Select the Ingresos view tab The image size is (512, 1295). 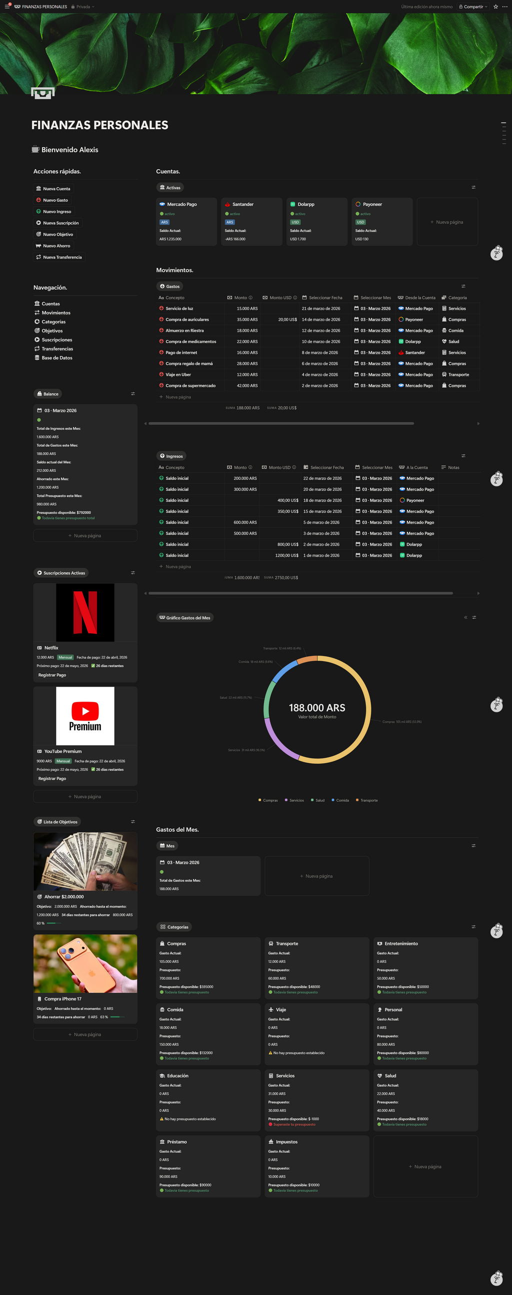[x=171, y=456]
